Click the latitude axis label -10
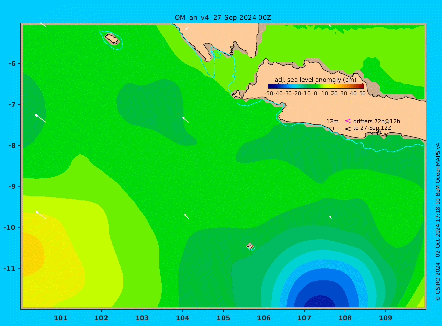This screenshot has height=326, width=442. 10,227
